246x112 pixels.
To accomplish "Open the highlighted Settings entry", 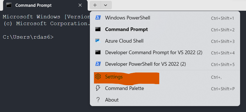I will coord(165,77).
